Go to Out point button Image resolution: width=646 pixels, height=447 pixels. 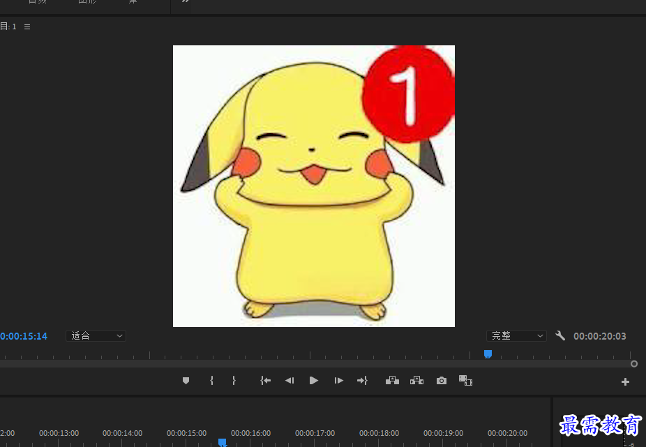pos(362,381)
